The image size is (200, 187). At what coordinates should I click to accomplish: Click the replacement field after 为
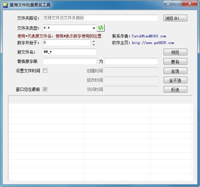131,61
